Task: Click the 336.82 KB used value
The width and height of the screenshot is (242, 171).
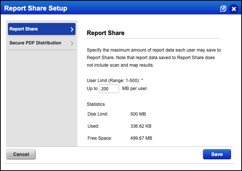Action: pos(141,126)
